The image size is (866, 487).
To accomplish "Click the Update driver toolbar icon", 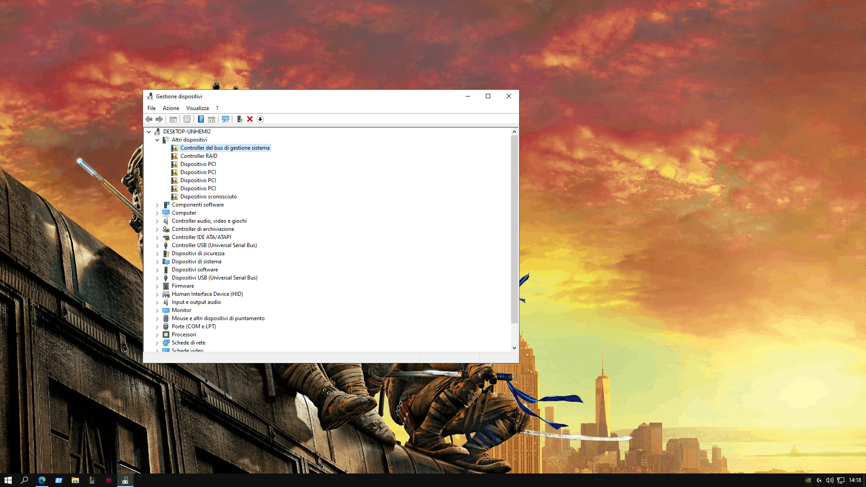I will pyautogui.click(x=240, y=119).
